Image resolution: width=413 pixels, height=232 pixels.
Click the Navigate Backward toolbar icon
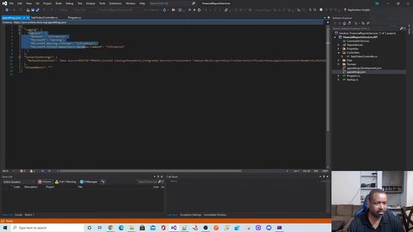[x=6, y=10]
